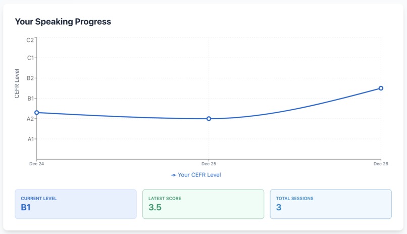Click the Dec 24 data point marker
The image size is (407, 234).
(x=37, y=113)
